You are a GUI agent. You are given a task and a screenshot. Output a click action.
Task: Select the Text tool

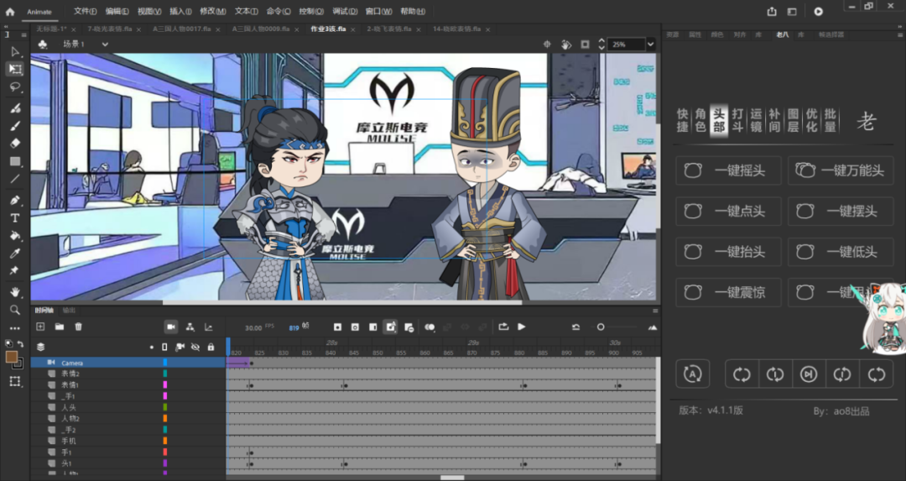(x=15, y=217)
